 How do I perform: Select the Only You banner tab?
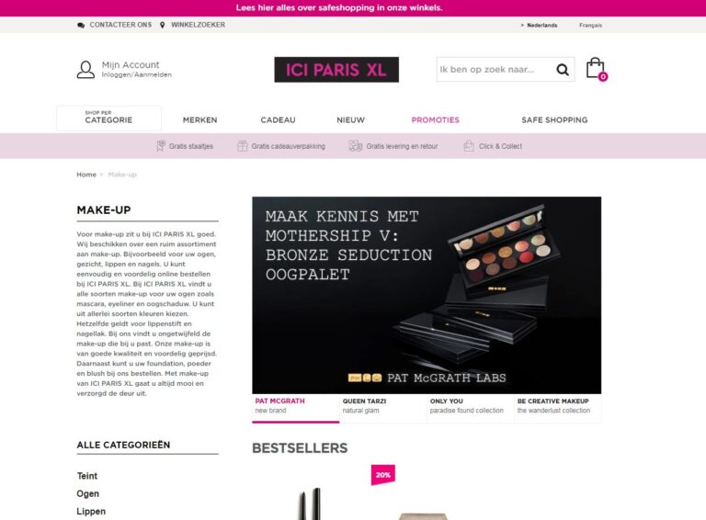pos(470,406)
